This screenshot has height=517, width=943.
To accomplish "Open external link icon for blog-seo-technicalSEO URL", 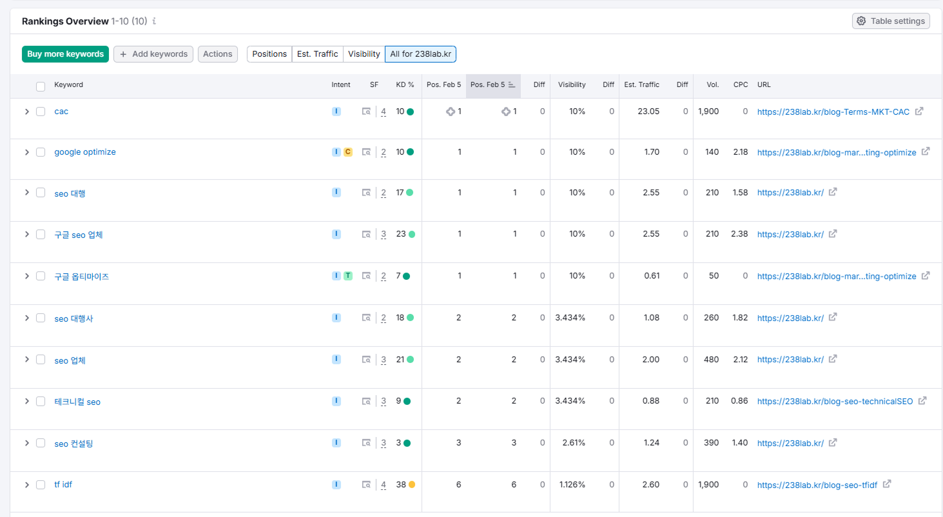I will pyautogui.click(x=922, y=400).
